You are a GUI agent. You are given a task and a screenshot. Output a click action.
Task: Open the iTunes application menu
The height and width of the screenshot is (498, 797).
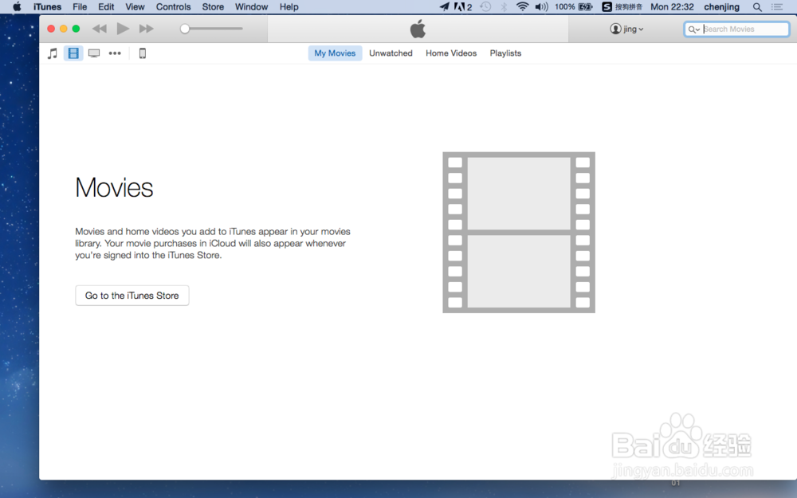[47, 6]
